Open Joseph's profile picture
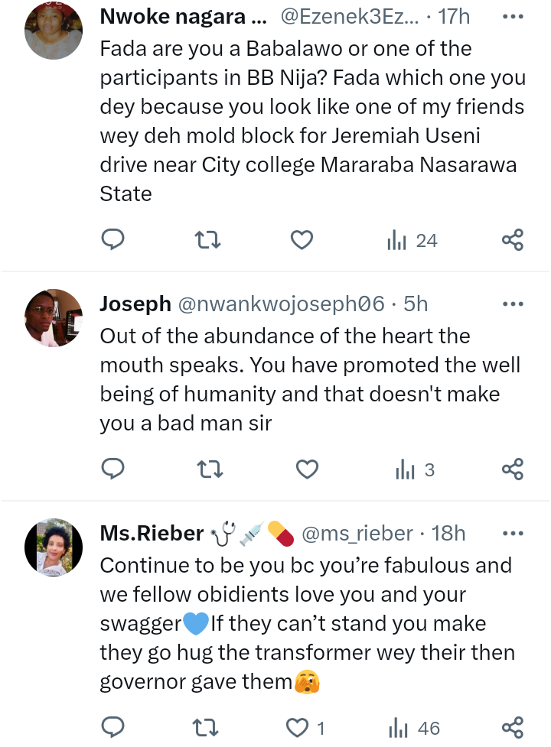Viewport: 551px width, 747px height. pos(54,318)
